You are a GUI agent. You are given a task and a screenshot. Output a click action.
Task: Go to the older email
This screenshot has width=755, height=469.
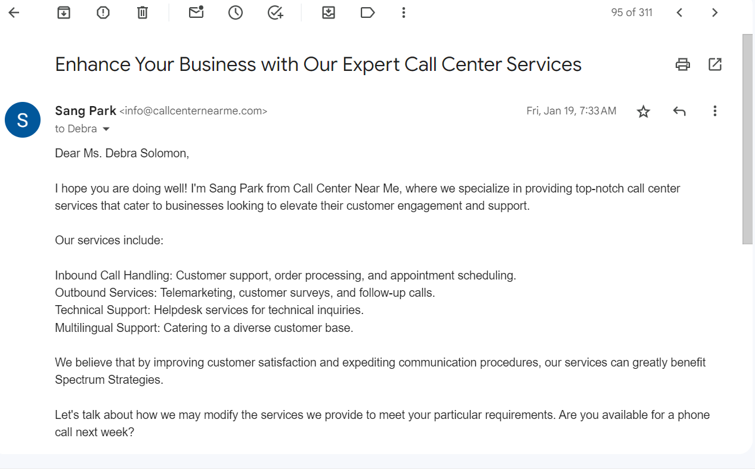pos(715,13)
